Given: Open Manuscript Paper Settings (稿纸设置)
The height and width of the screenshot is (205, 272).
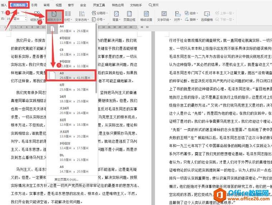Looking at the screenshot, I should click(146, 15).
